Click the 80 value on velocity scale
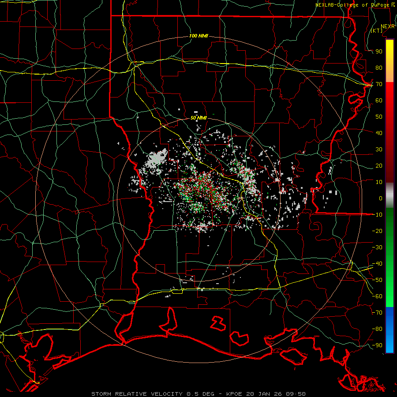The width and height of the screenshot is (397, 397). click(379, 67)
